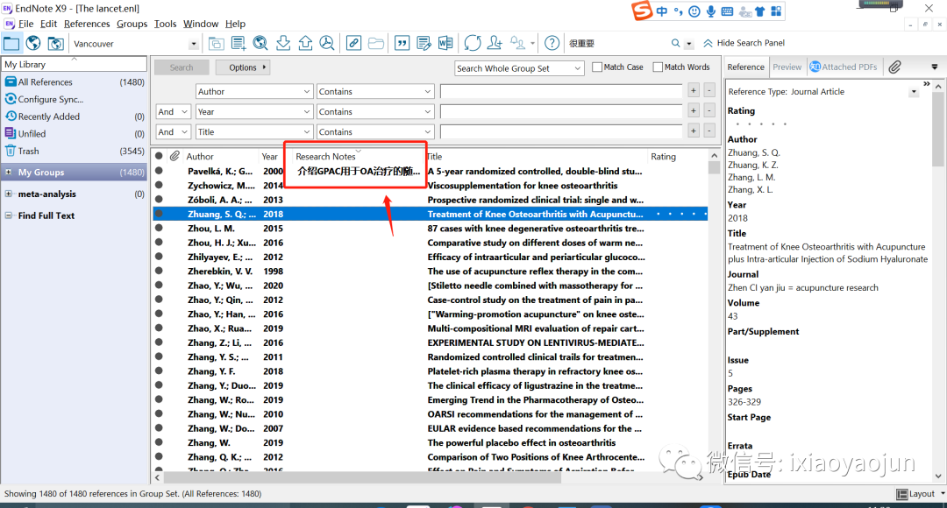Click the quick search magnifier icon

click(675, 44)
